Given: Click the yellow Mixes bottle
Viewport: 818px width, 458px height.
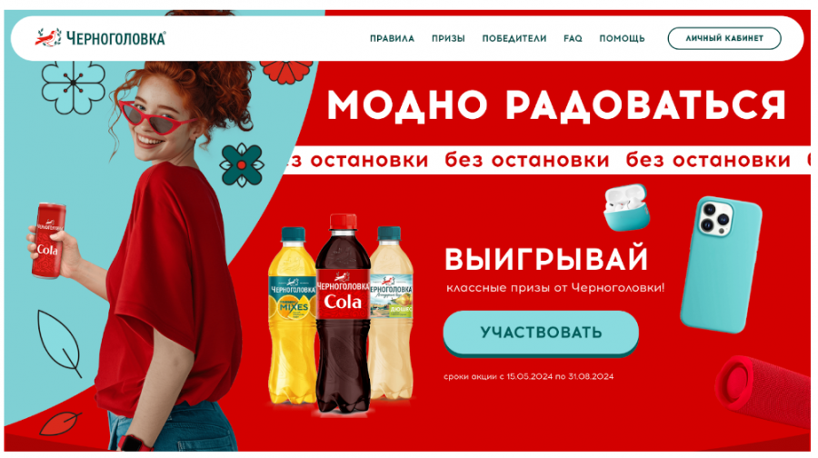Looking at the screenshot, I should click(292, 316).
